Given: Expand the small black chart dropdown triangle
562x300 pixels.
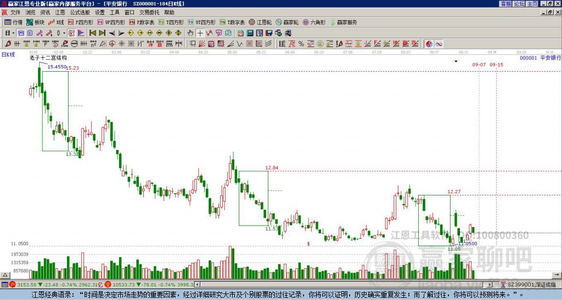Looking at the screenshot, I should coord(456,61).
